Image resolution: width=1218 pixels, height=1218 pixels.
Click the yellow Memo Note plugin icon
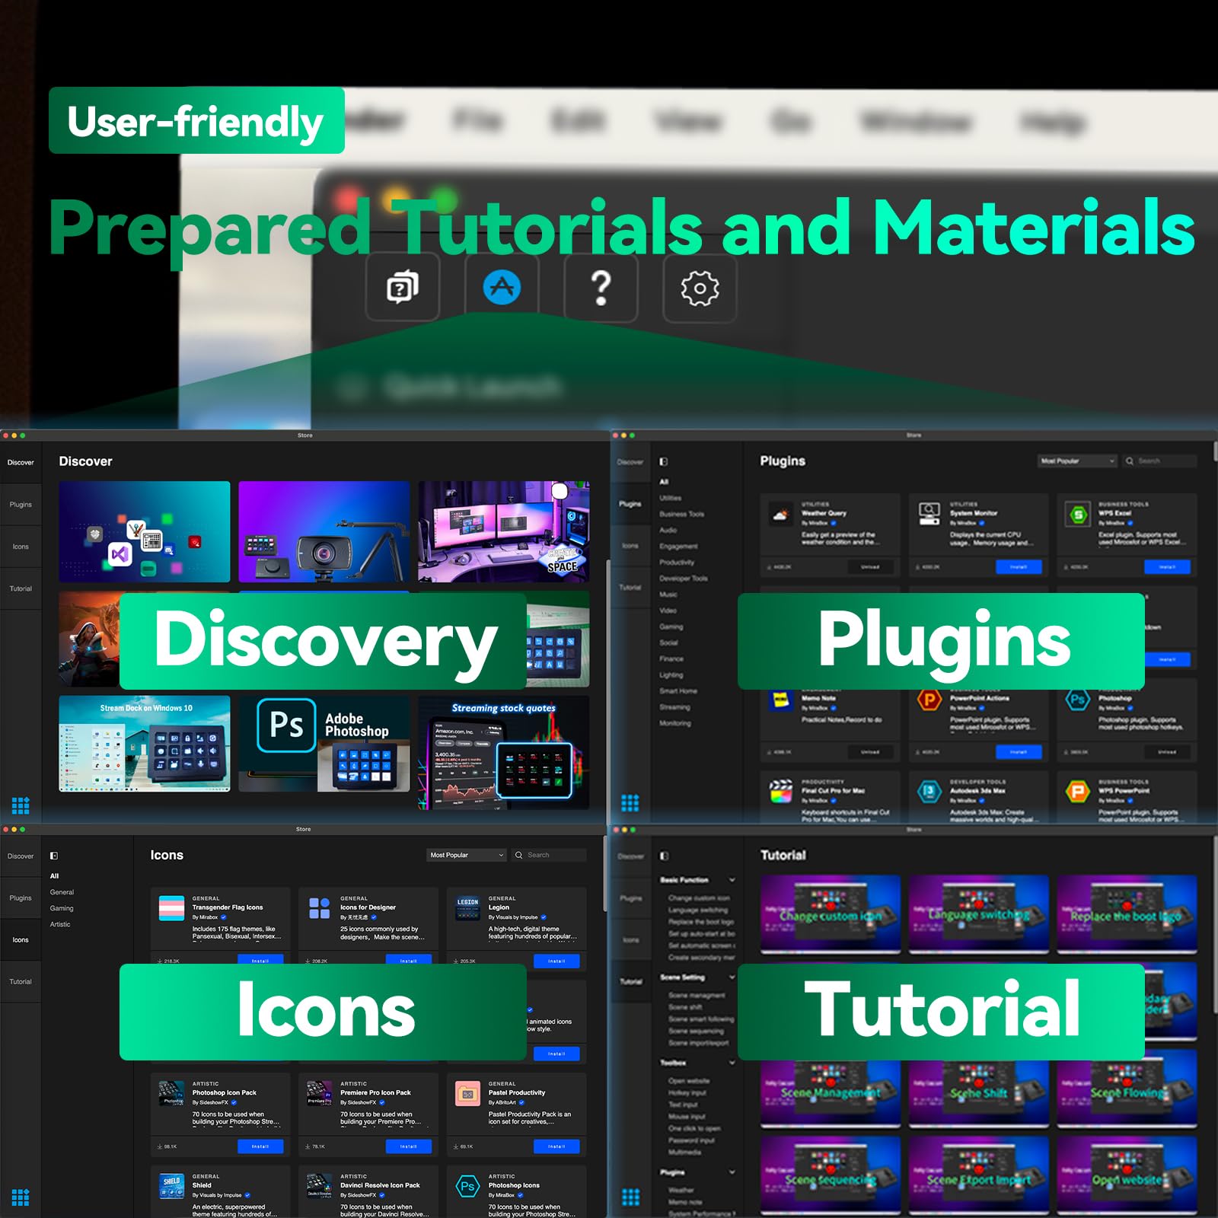coord(780,700)
